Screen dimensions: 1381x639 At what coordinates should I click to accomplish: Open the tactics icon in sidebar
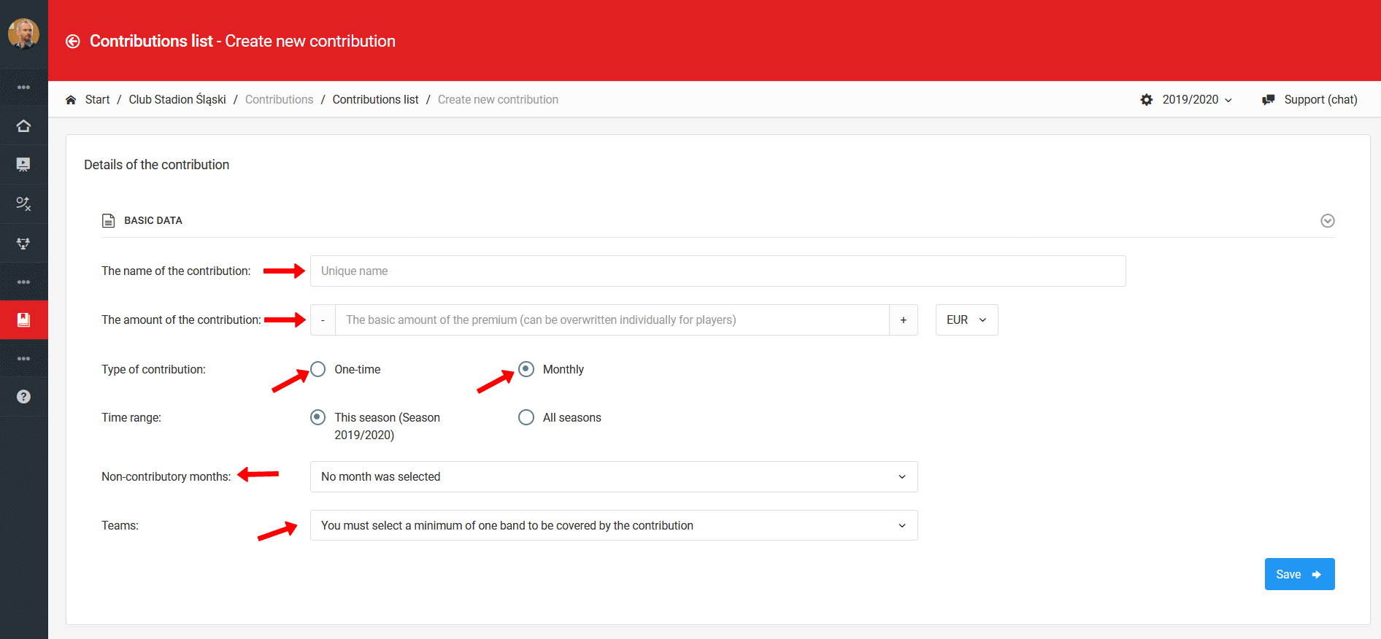(x=23, y=204)
